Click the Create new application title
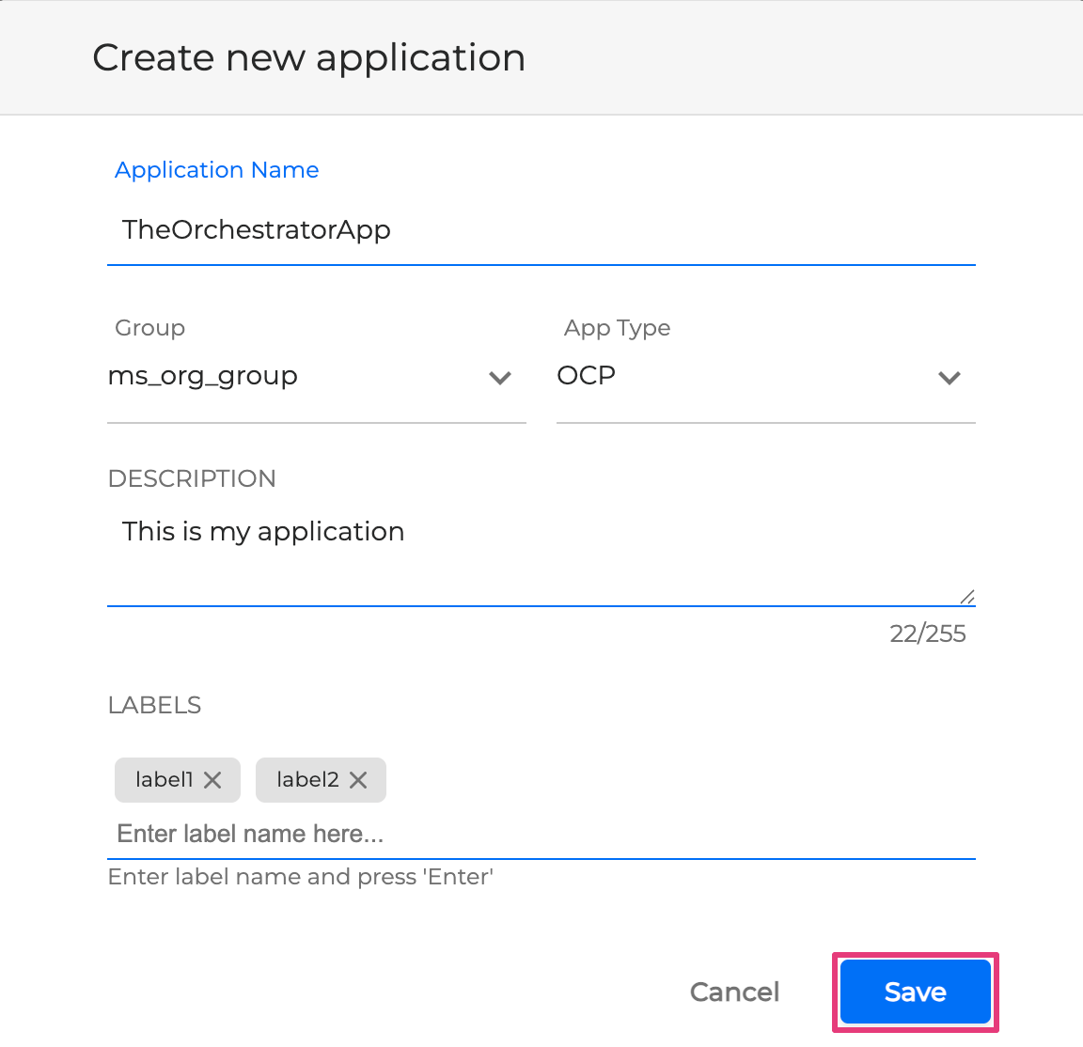Image resolution: width=1083 pixels, height=1047 pixels. [308, 57]
